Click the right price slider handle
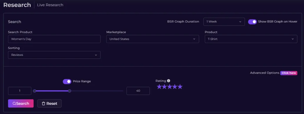 click(x=69, y=91)
